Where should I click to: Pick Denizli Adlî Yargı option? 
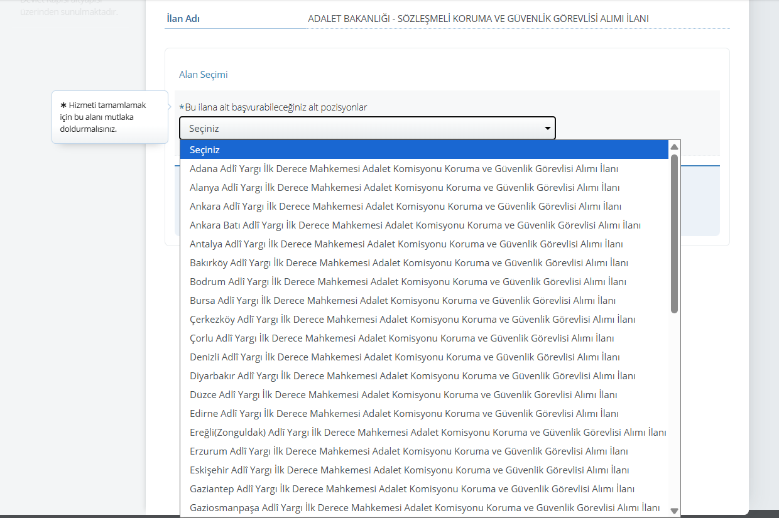424,357
